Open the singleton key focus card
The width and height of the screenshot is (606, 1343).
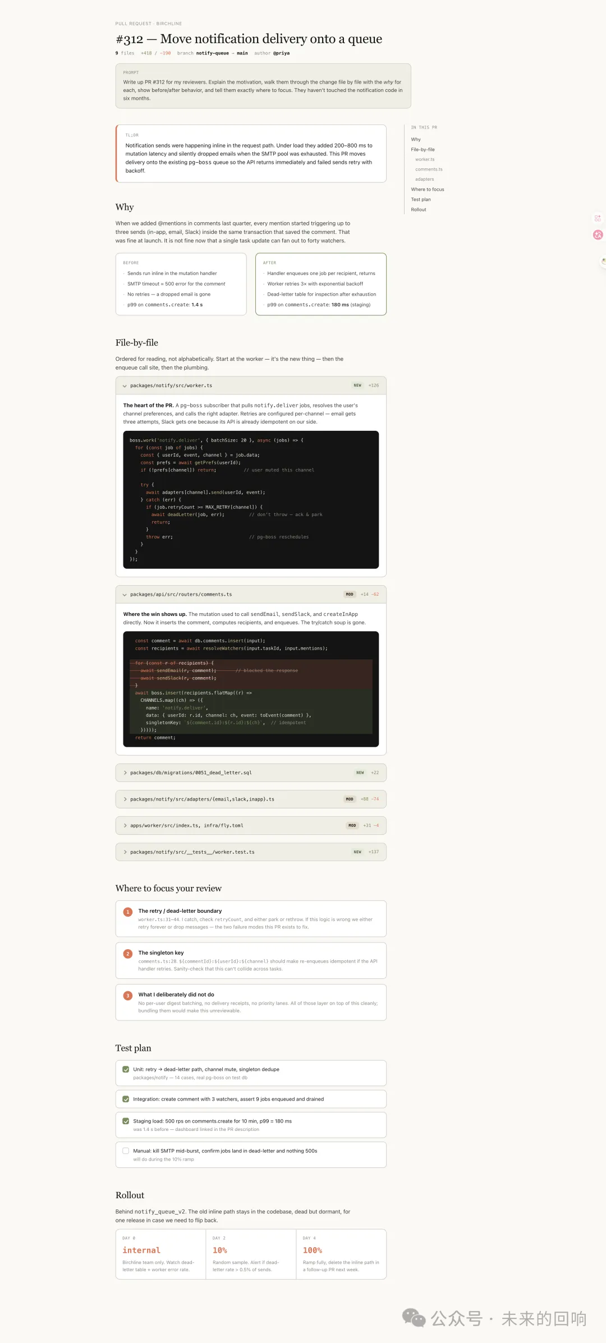coord(251,960)
